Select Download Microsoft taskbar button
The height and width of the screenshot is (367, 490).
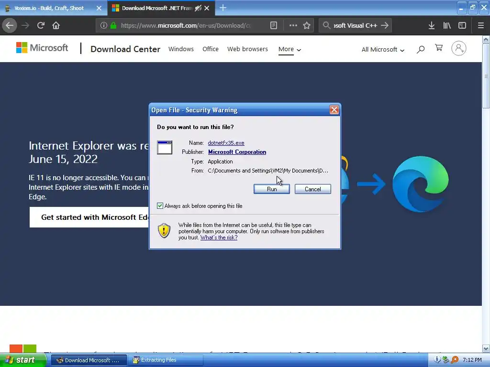pyautogui.click(x=89, y=360)
